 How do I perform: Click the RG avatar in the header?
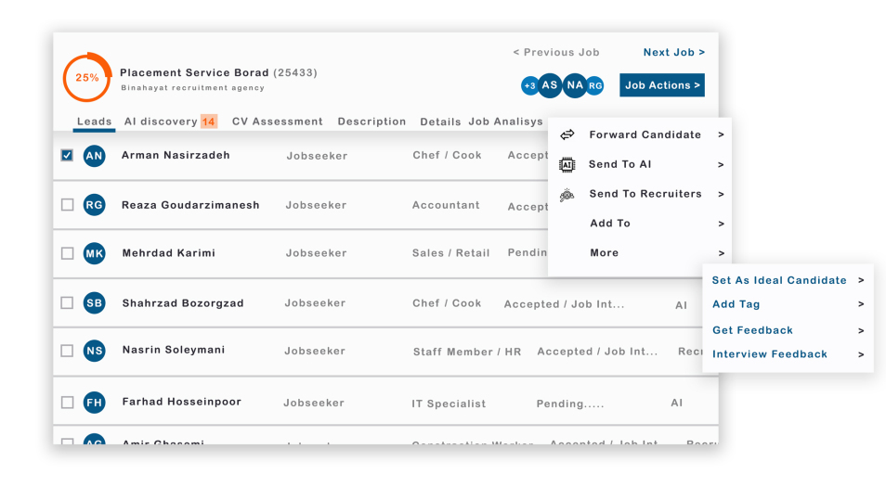pyautogui.click(x=594, y=86)
